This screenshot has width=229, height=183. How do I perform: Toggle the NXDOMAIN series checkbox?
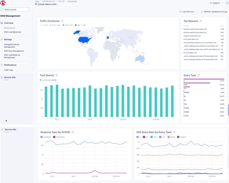[55, 137]
